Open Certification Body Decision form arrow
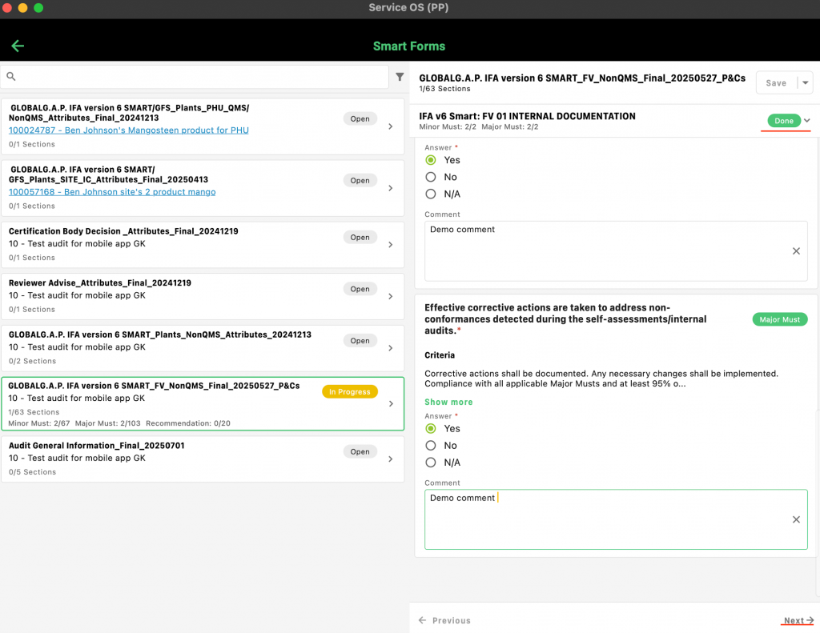Screen dimensions: 820x633 390,245
